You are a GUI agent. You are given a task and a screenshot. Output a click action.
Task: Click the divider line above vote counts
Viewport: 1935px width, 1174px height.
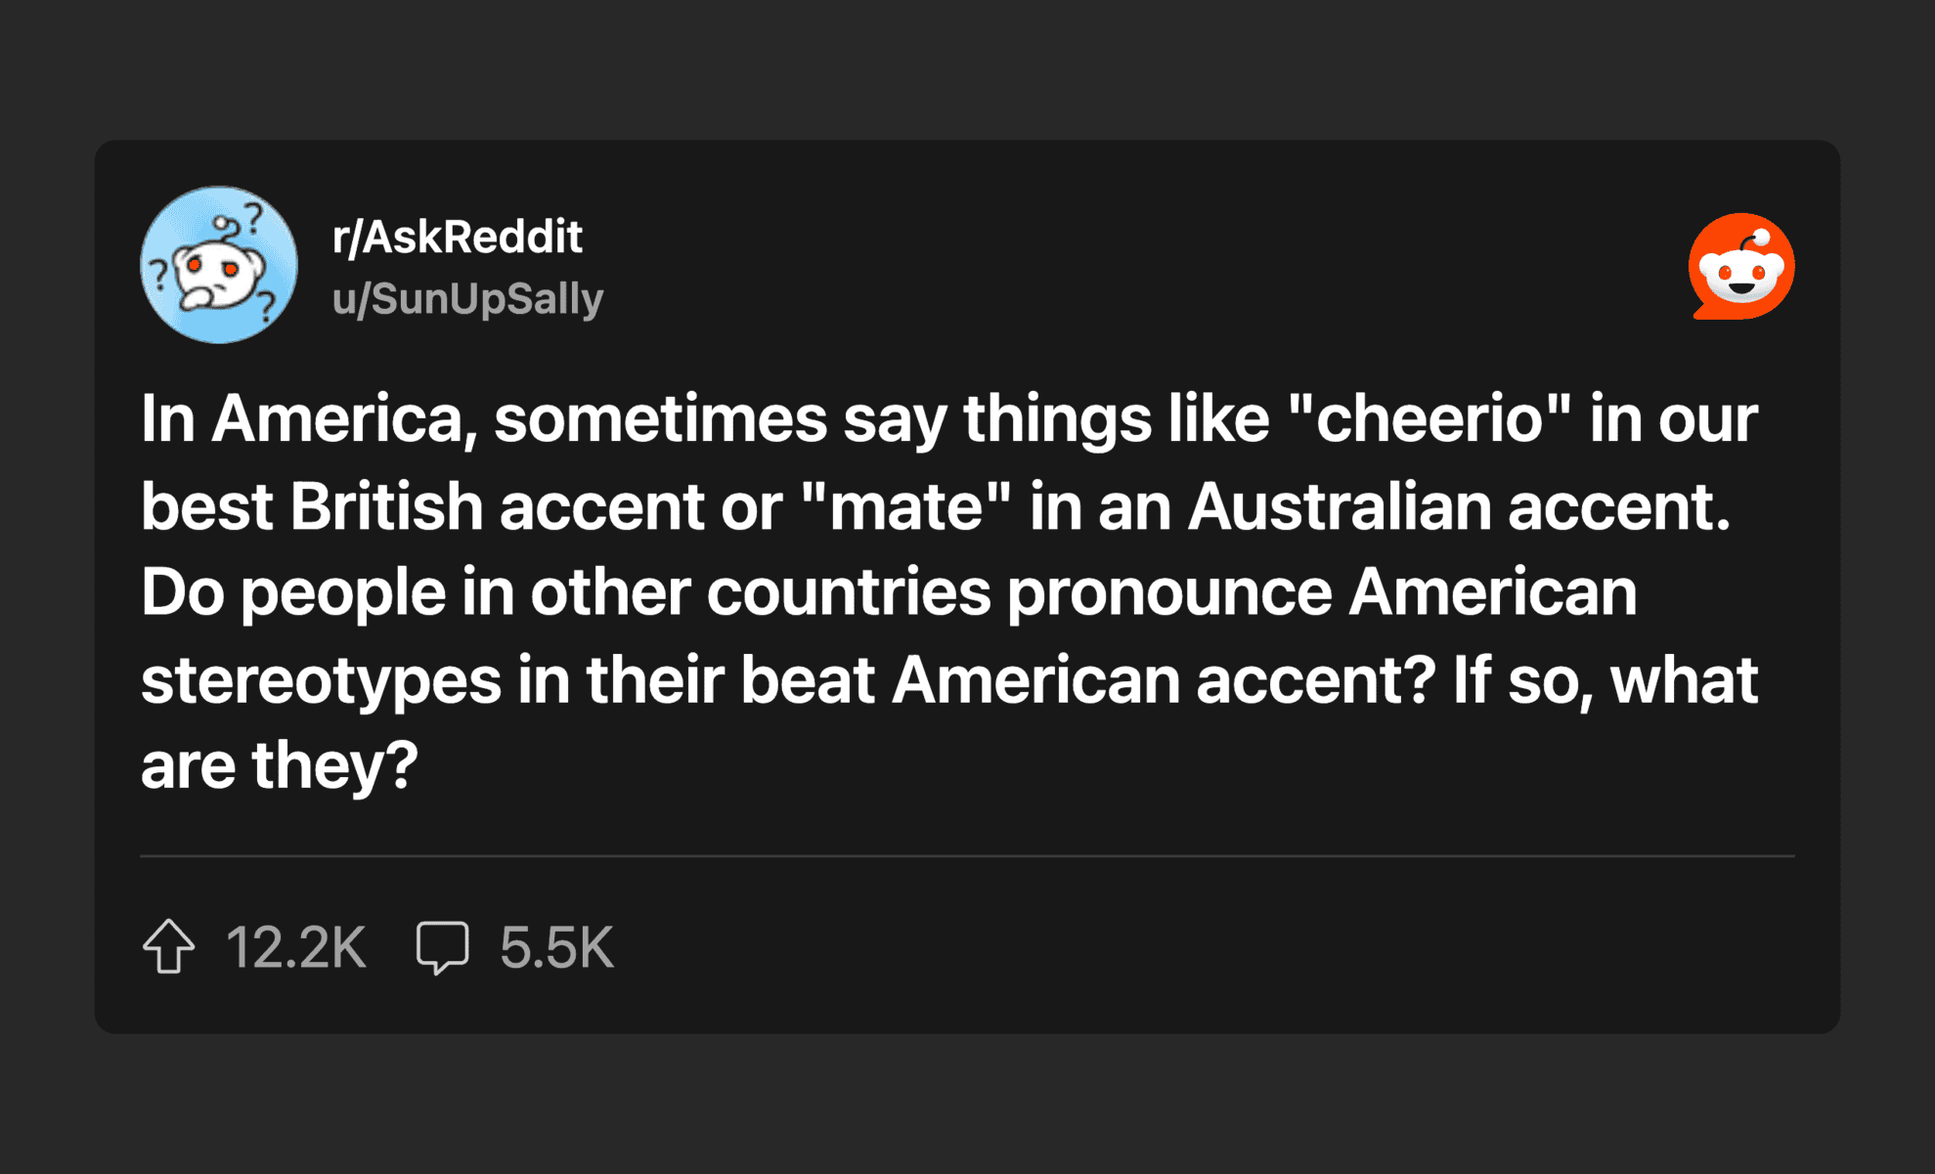click(x=967, y=856)
